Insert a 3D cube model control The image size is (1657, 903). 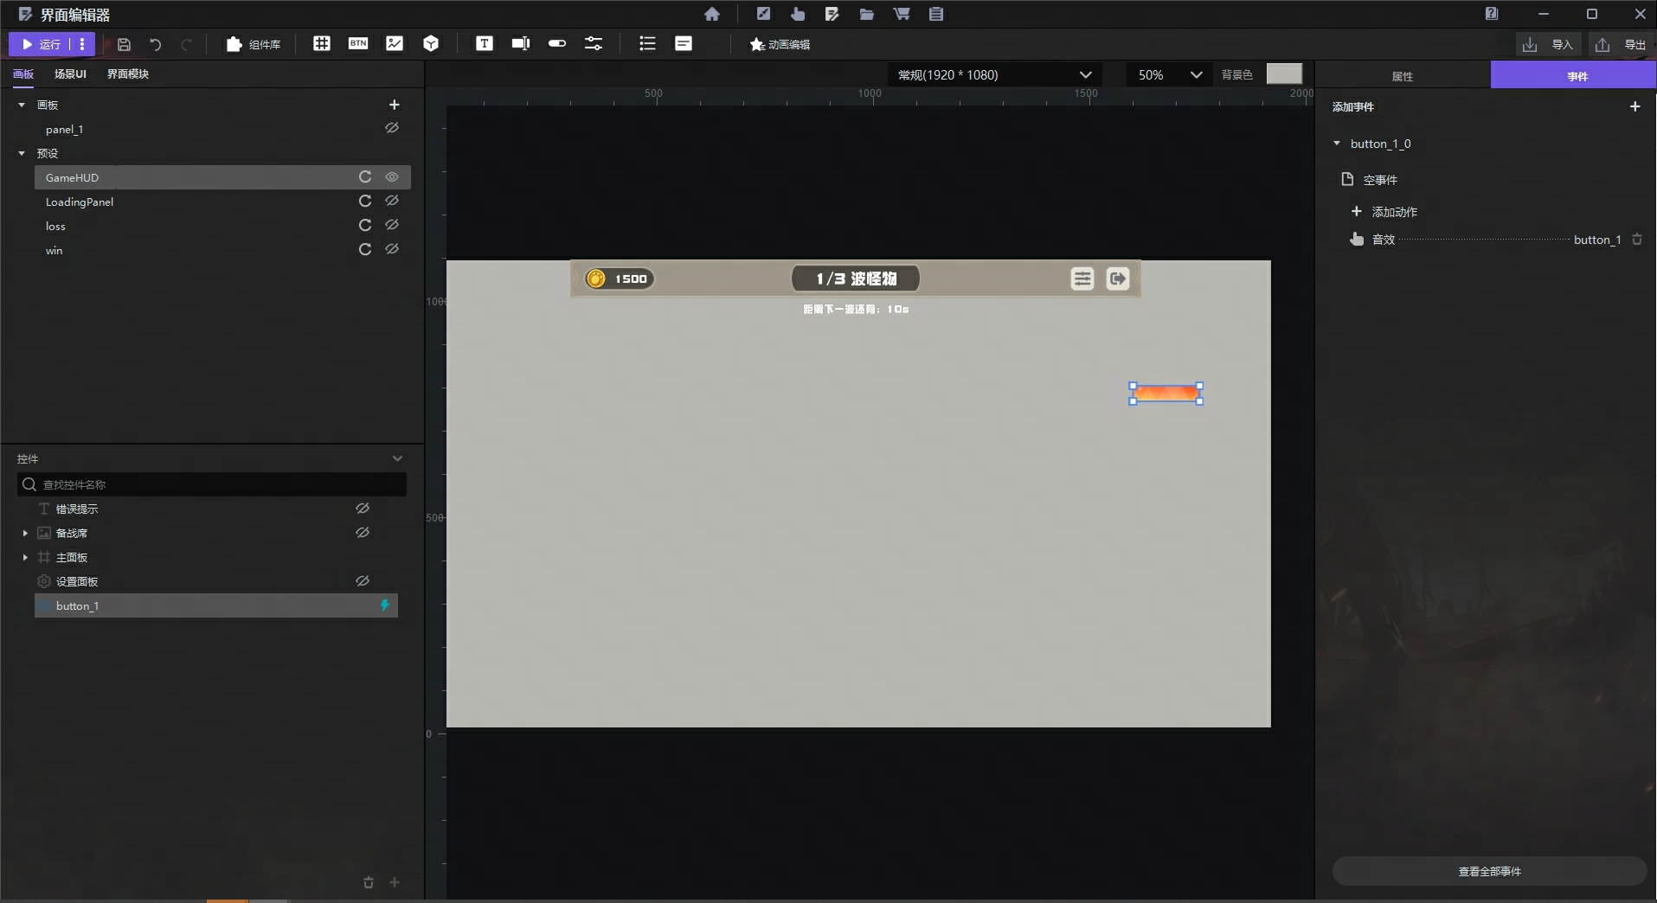(431, 43)
